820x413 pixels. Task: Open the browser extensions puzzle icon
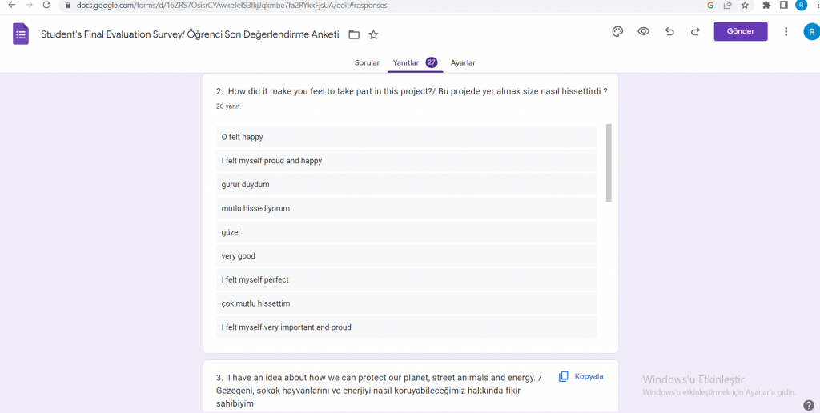click(x=766, y=5)
